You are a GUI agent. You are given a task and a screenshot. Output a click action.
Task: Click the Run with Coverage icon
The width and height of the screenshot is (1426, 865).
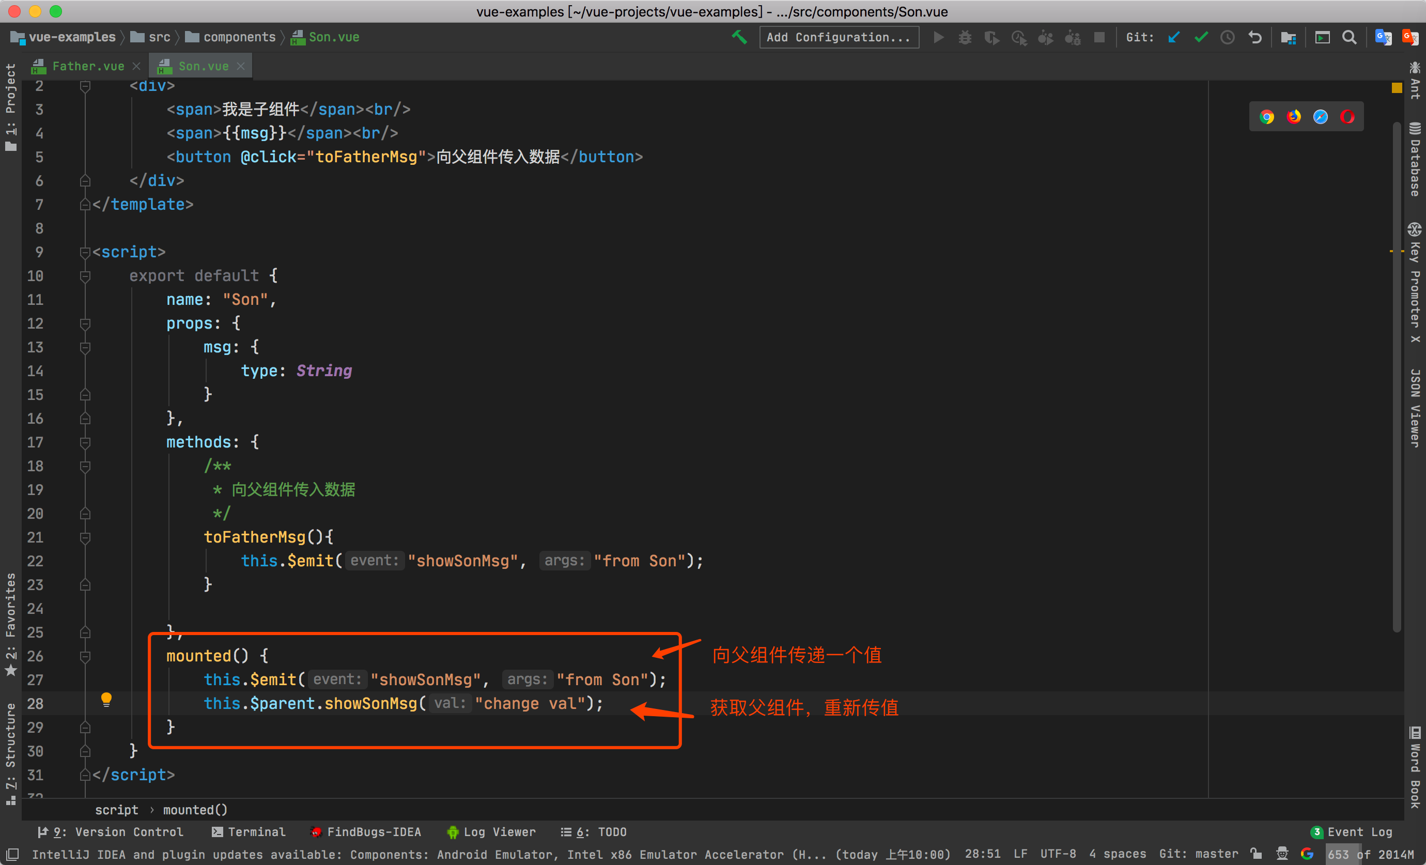pyautogui.click(x=991, y=37)
